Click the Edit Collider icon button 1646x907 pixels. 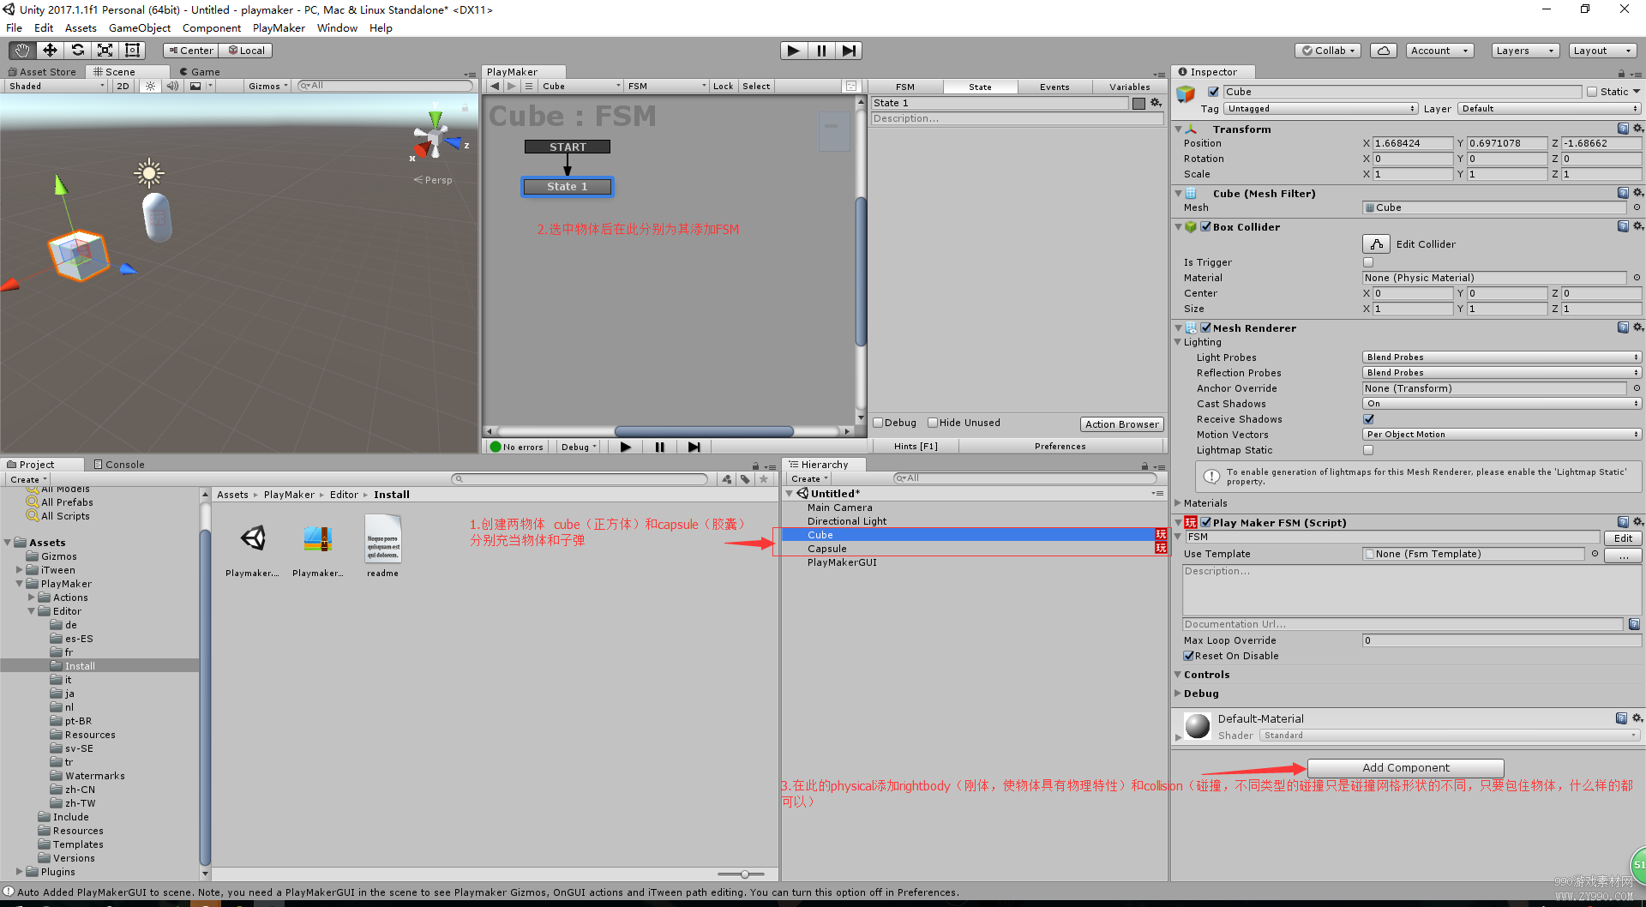(x=1376, y=244)
